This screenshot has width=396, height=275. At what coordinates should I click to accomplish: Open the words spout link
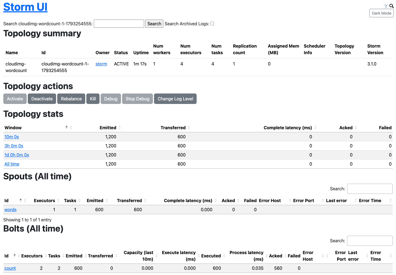pyautogui.click(x=10, y=210)
